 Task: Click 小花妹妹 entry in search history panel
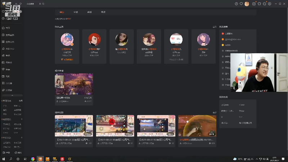(225, 105)
